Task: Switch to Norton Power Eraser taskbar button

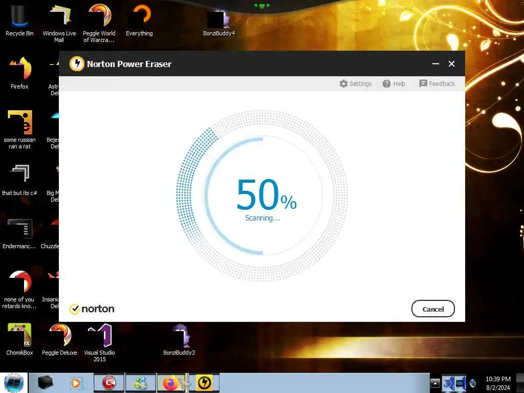Action: pos(204,383)
